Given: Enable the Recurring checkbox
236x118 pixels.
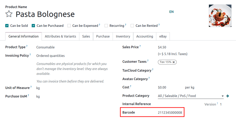Looking at the screenshot, I should coord(106,26).
